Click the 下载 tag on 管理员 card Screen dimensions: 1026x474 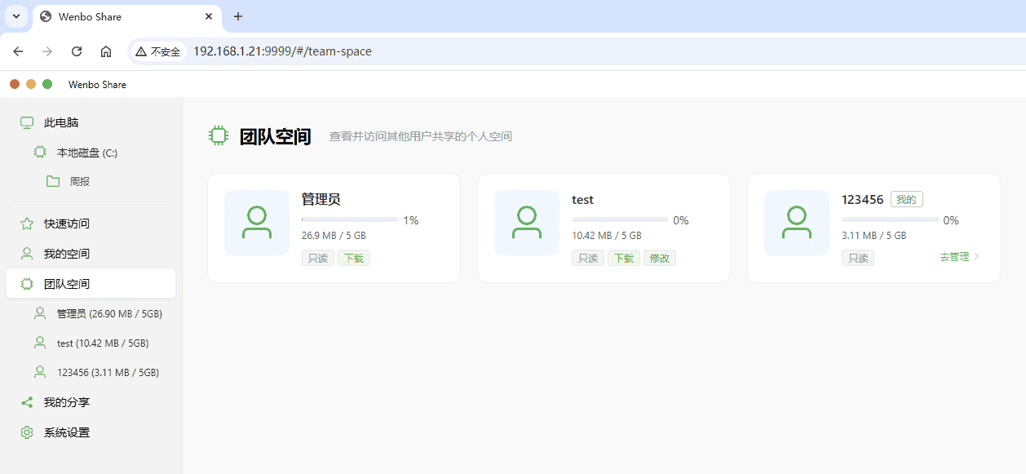click(354, 258)
